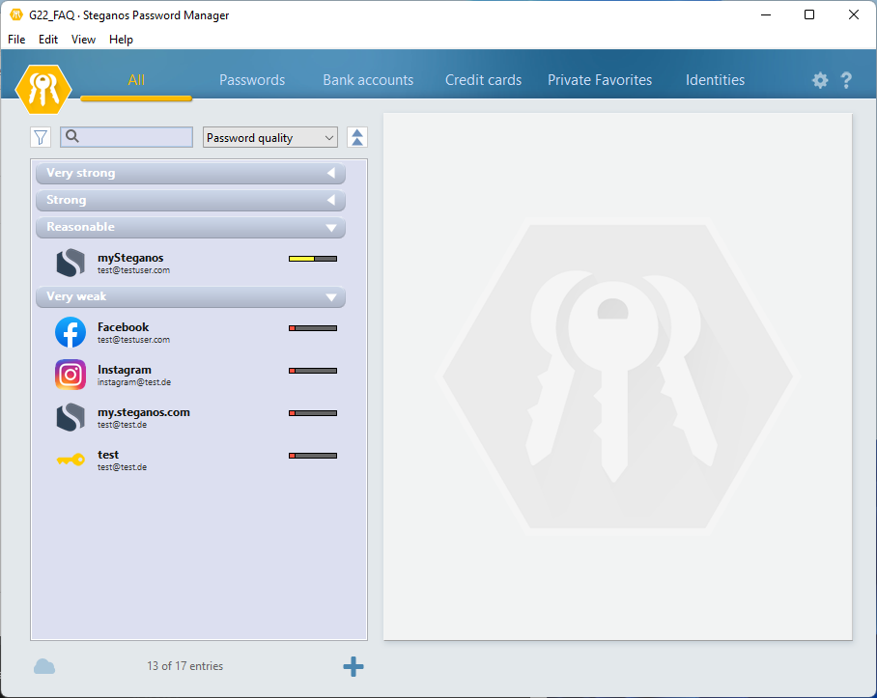Image resolution: width=877 pixels, height=698 pixels.
Task: Switch to the Bank accounts tab
Action: click(368, 80)
